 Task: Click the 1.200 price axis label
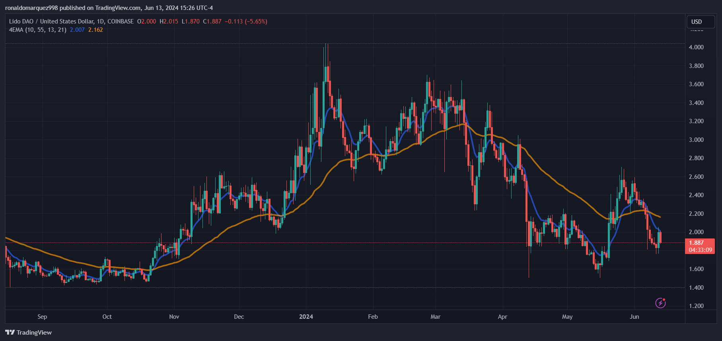pos(696,306)
